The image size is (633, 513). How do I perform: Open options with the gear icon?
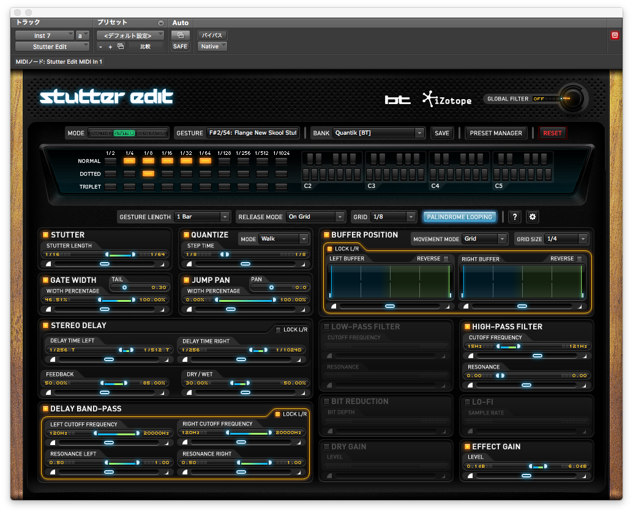pyautogui.click(x=533, y=217)
